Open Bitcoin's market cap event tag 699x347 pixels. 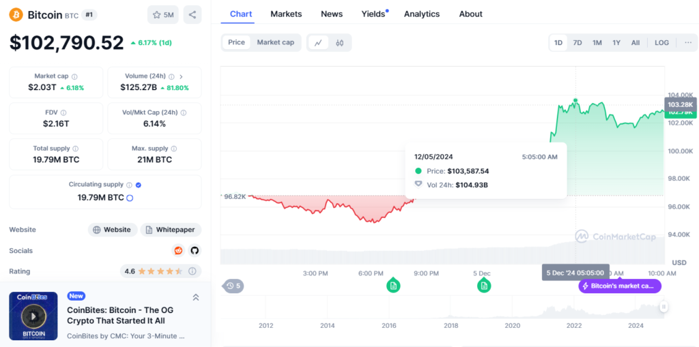(620, 286)
